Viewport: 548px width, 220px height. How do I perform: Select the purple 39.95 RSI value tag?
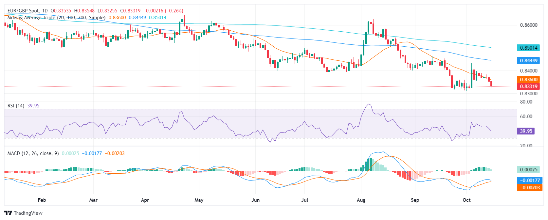click(x=526, y=131)
